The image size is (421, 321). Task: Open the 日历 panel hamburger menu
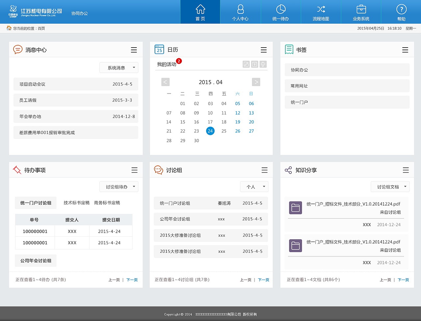pyautogui.click(x=264, y=50)
